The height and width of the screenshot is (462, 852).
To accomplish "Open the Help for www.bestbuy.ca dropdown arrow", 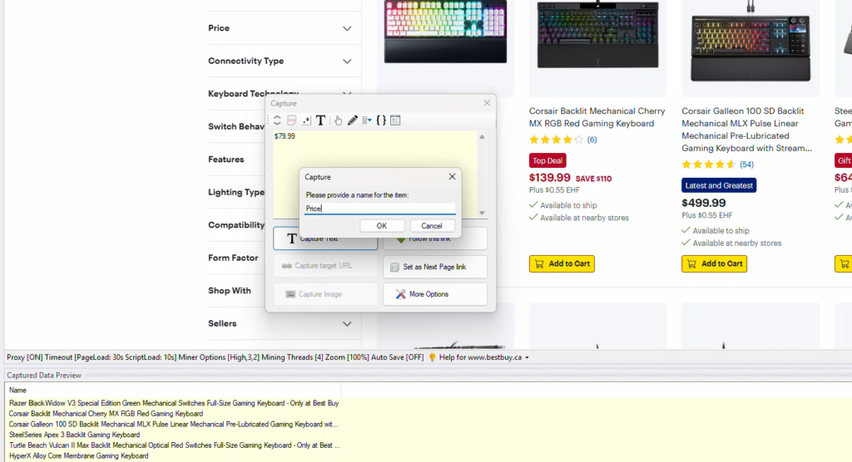I will point(527,358).
